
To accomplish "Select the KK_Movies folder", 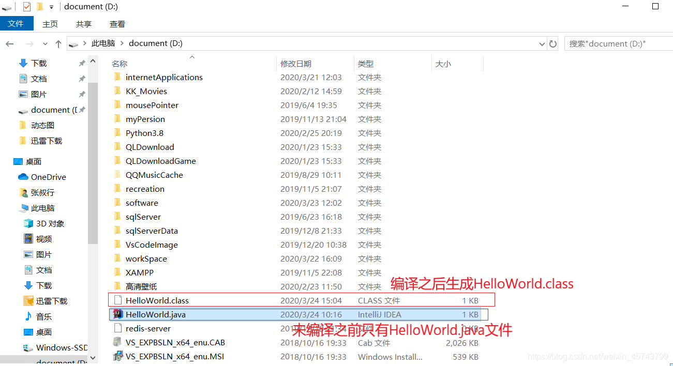I will pos(146,91).
